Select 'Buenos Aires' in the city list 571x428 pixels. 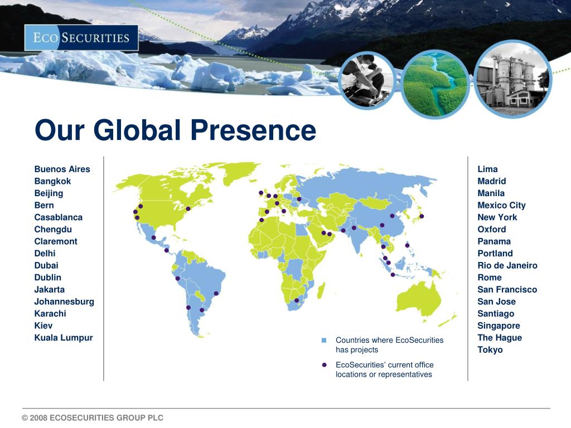[62, 169]
